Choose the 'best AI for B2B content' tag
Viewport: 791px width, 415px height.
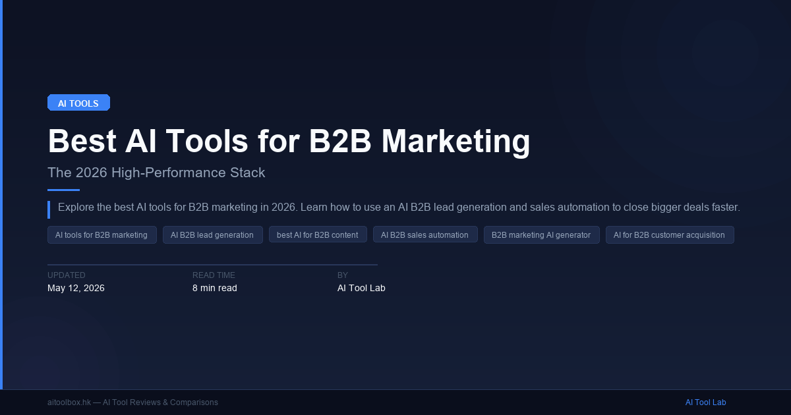[318, 235]
